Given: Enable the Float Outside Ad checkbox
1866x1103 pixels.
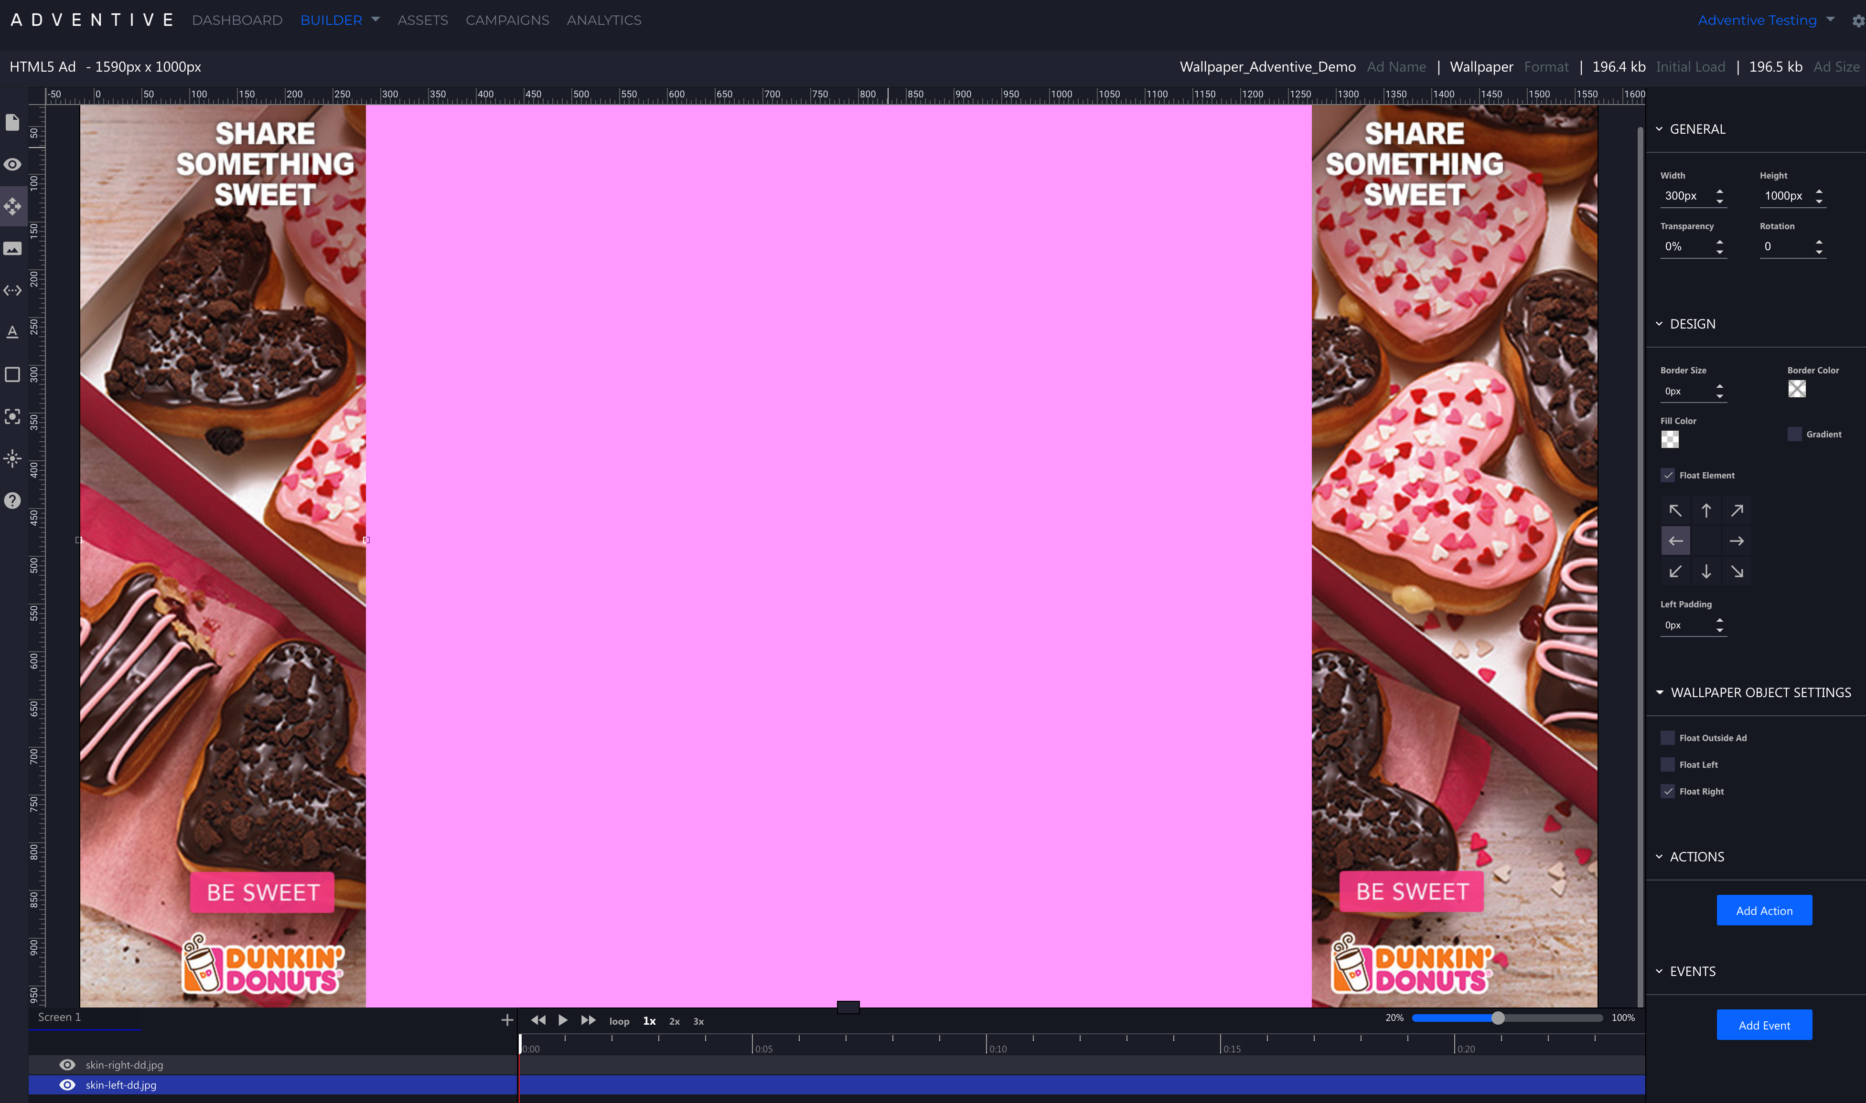Looking at the screenshot, I should pyautogui.click(x=1668, y=738).
